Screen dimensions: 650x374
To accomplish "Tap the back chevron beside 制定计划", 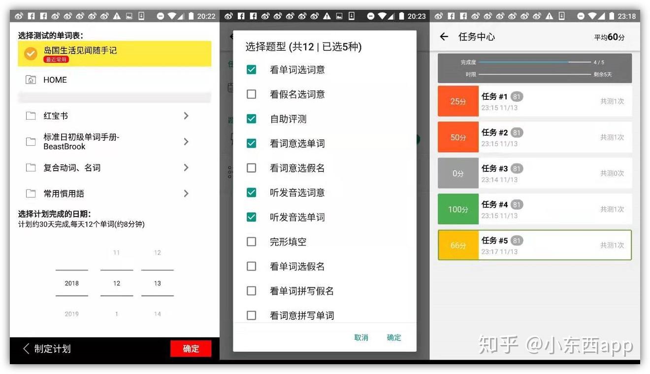I will click(x=26, y=348).
